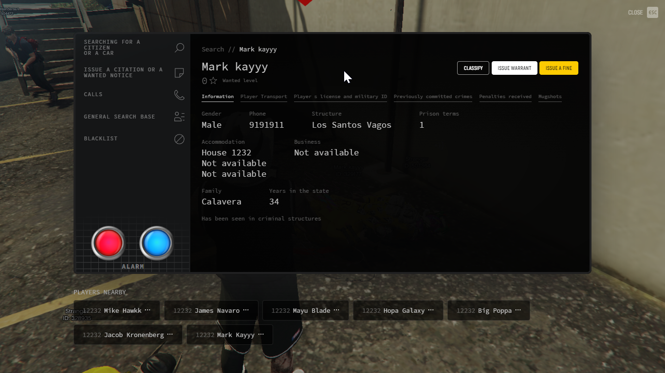The height and width of the screenshot is (373, 665).
Task: Expand options for Mike Hawkk nearby player
Action: (148, 310)
